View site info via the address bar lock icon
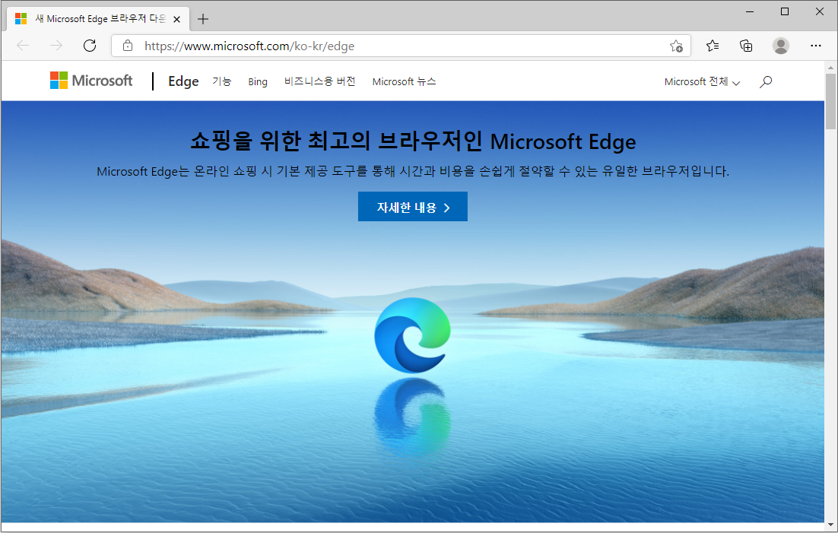 (x=128, y=46)
